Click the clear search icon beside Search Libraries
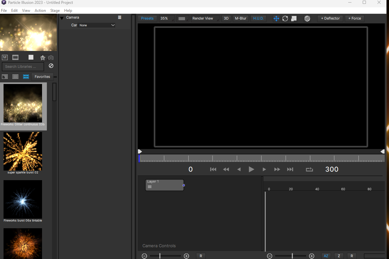The image size is (389, 259). click(51, 66)
